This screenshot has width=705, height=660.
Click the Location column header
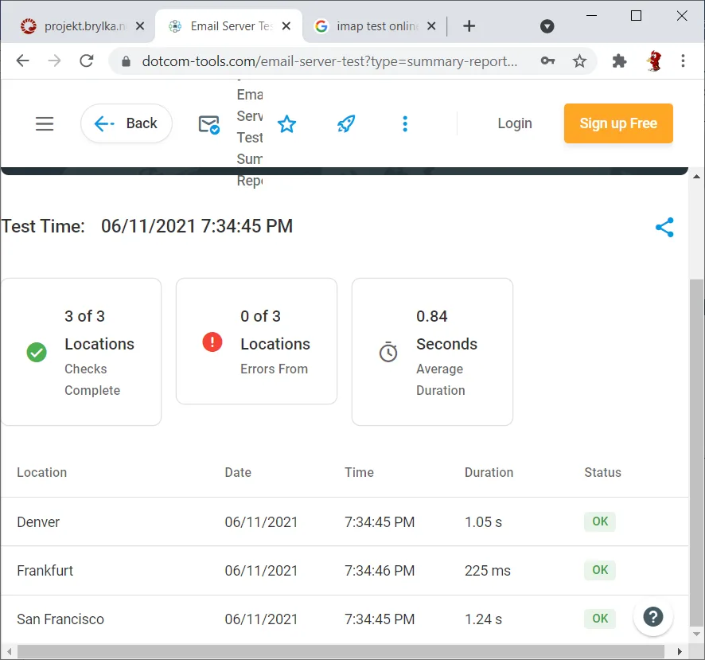(x=42, y=472)
